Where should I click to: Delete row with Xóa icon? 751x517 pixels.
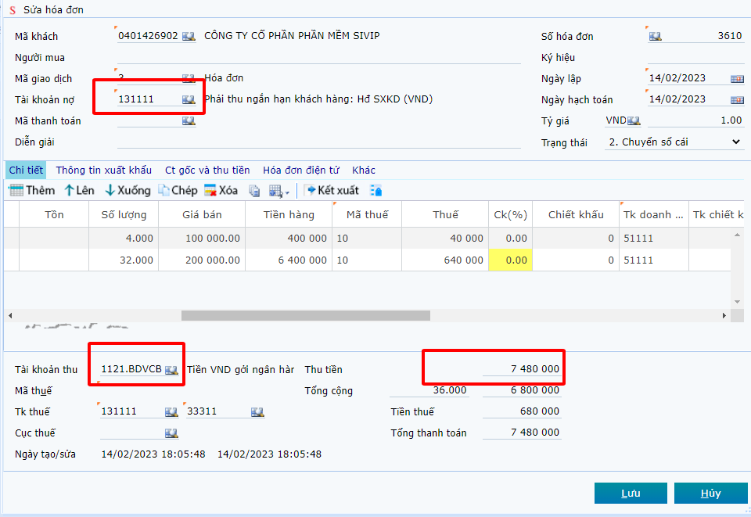point(210,190)
